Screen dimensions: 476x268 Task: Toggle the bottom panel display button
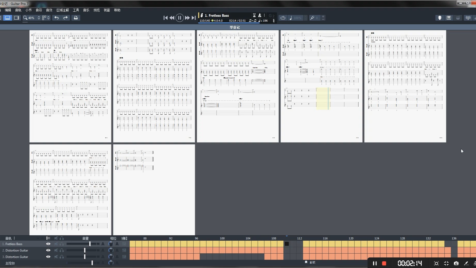coord(8,18)
